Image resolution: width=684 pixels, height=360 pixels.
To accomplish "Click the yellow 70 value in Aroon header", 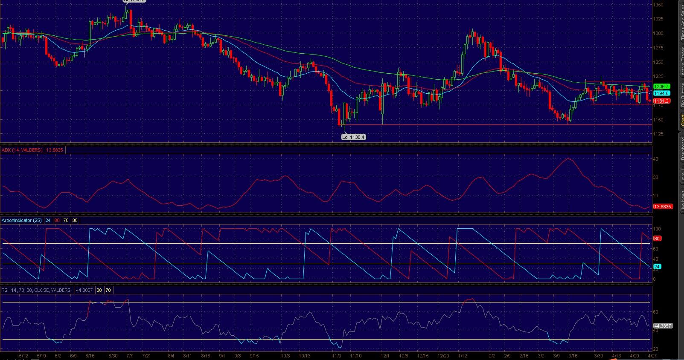I will [66, 220].
